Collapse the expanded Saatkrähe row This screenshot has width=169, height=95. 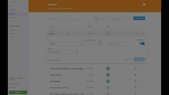click(x=97, y=34)
